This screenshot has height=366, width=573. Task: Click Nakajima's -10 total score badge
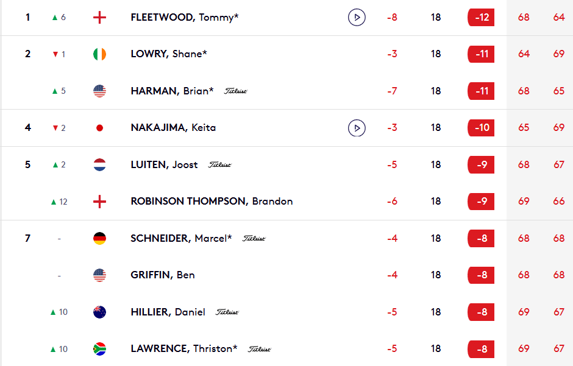(481, 128)
